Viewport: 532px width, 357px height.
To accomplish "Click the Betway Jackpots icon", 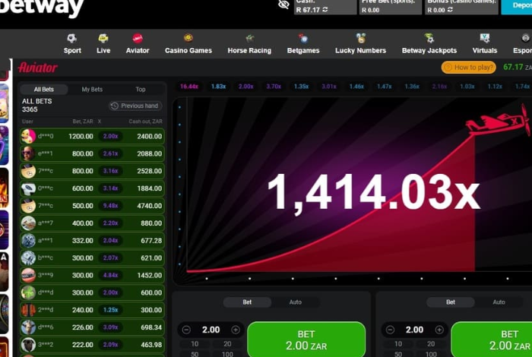I will (429, 38).
